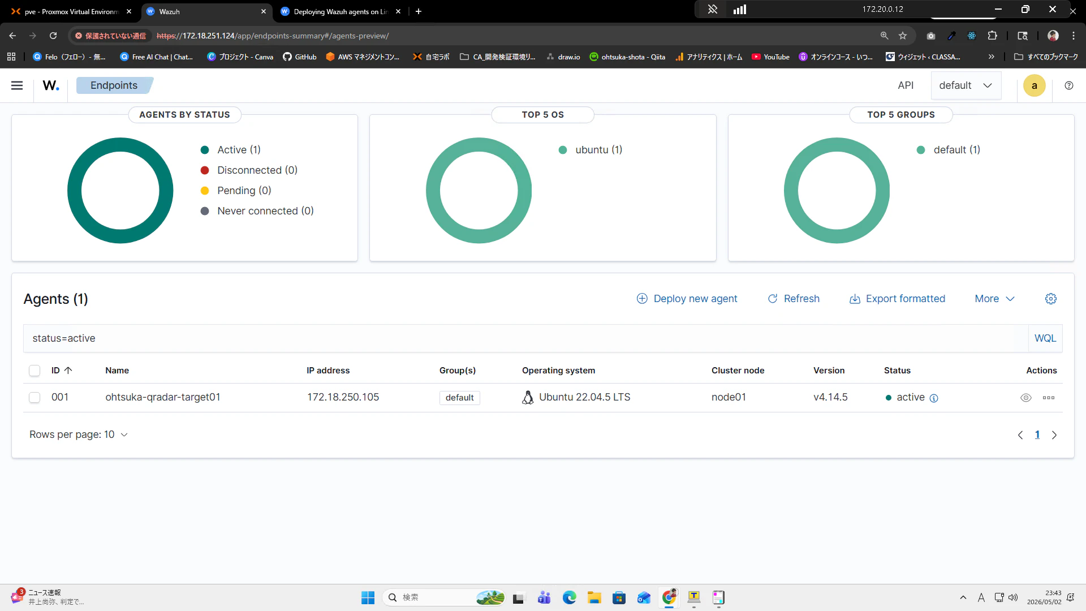Go to next page of agents

tap(1054, 435)
